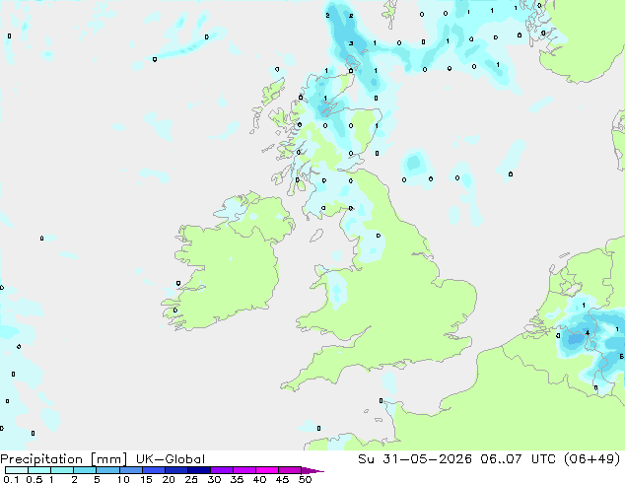Click the over-50 mm arrow tip of legend
Image resolution: width=625 pixels, height=483 pixels.
[312, 470]
